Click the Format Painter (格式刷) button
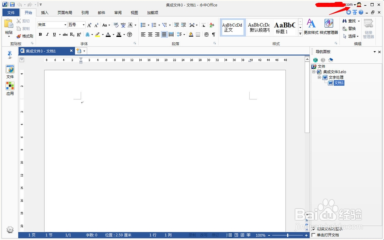 tap(25, 36)
